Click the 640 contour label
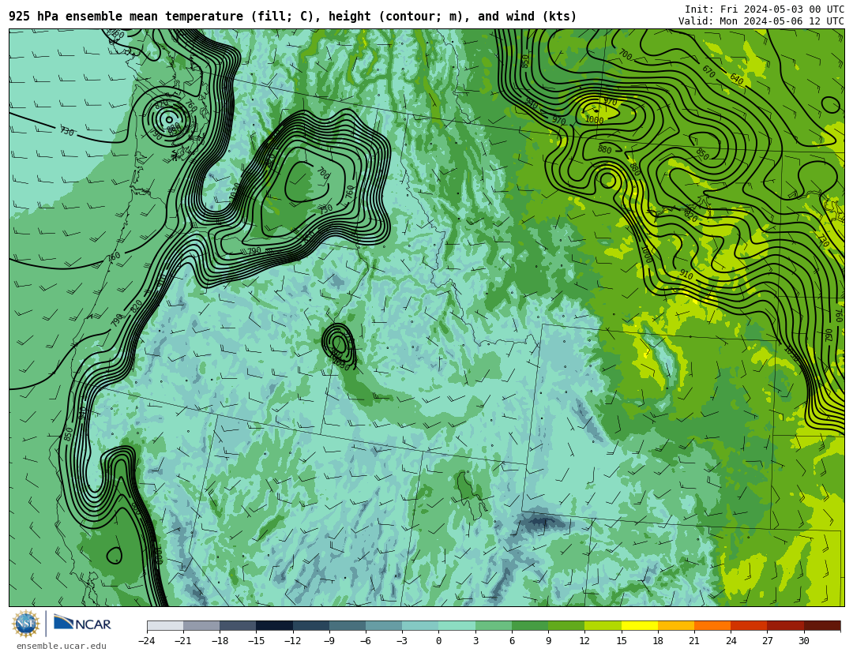 pos(737,80)
